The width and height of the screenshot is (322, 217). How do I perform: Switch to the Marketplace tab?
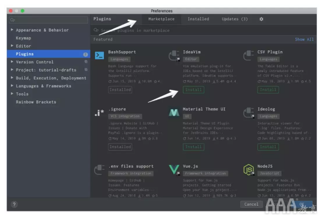161,19
